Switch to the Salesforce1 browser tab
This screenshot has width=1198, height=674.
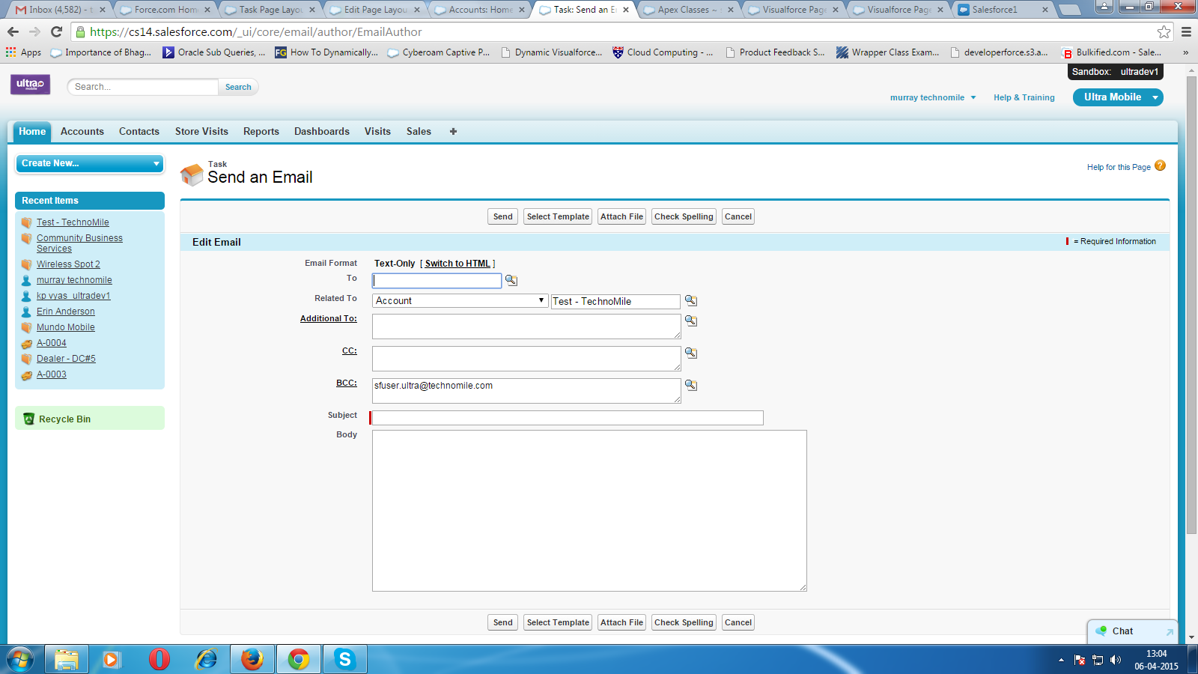click(1003, 10)
